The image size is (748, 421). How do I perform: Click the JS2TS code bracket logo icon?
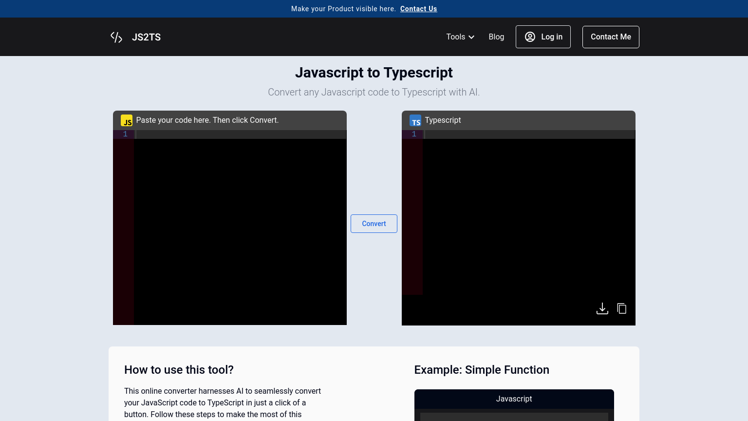[116, 37]
